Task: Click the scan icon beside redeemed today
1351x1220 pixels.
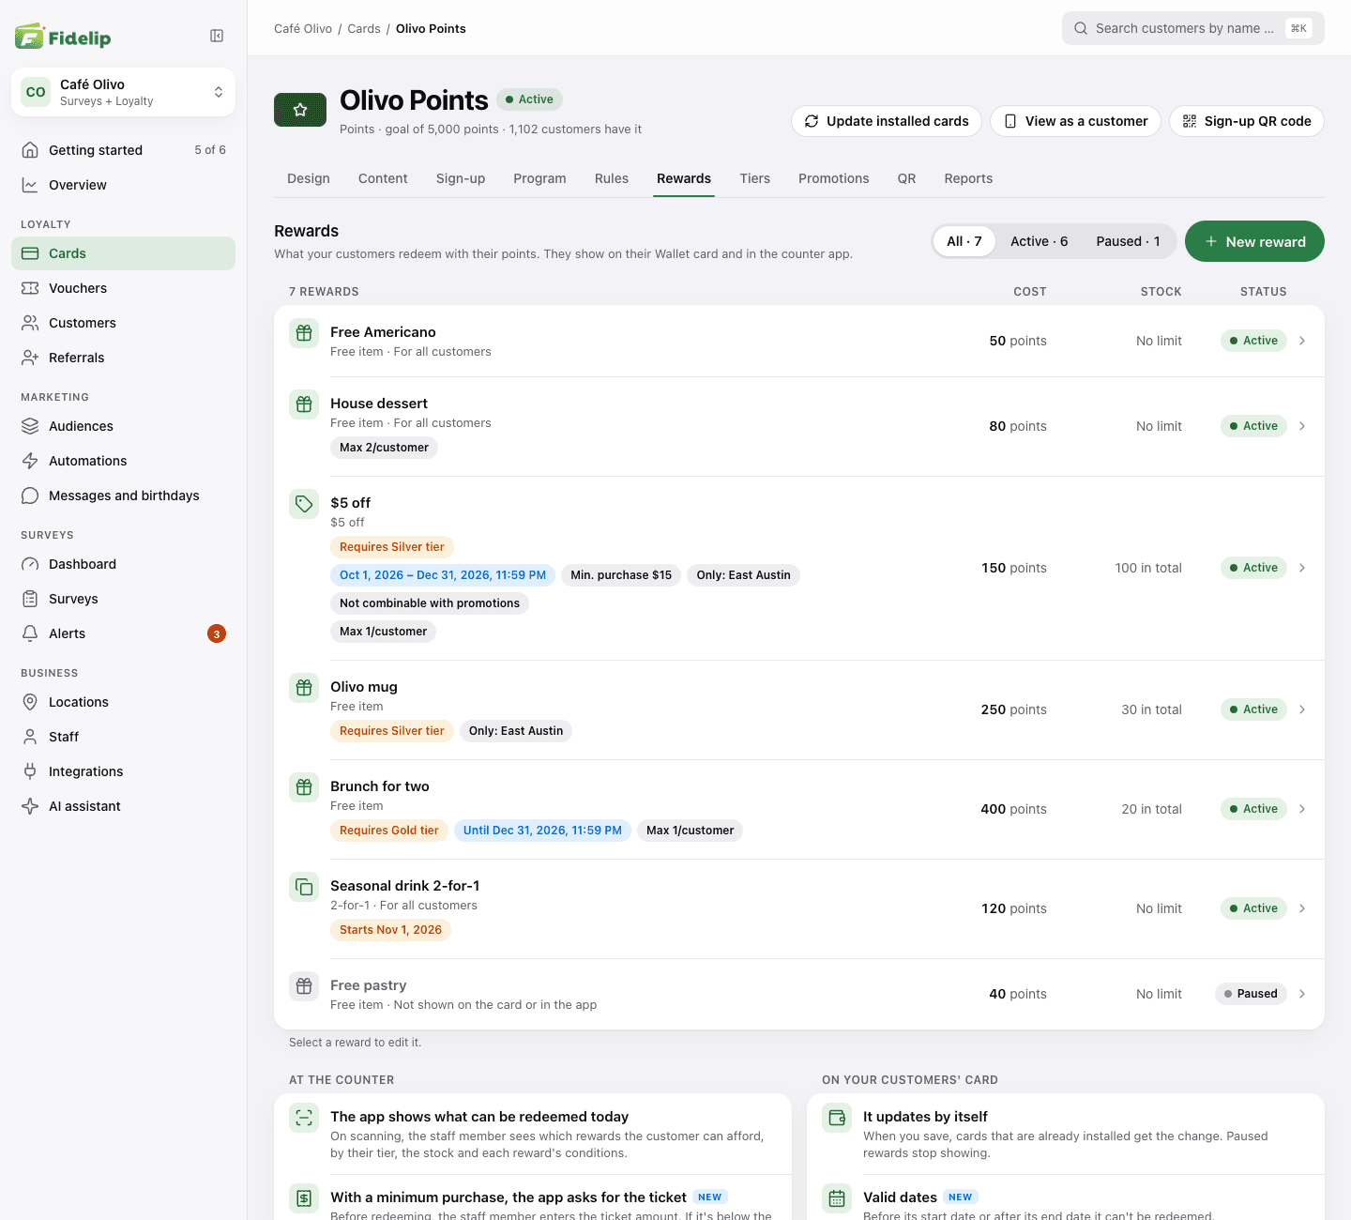Action: point(304,1118)
